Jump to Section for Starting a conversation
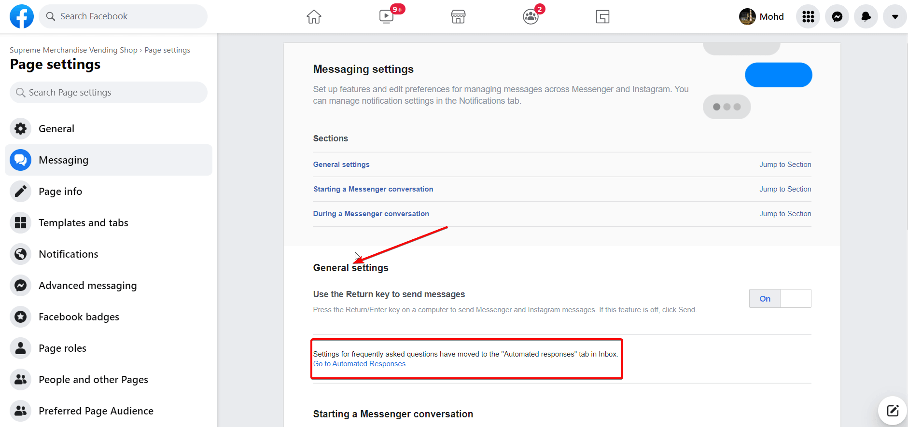 click(x=785, y=189)
